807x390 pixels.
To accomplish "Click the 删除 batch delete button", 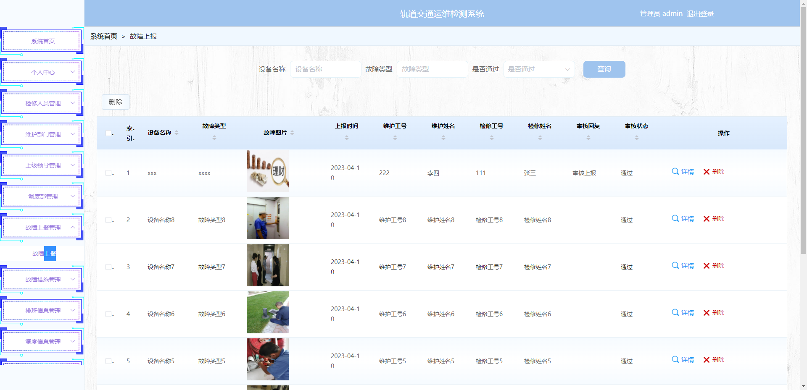I will 116,102.
